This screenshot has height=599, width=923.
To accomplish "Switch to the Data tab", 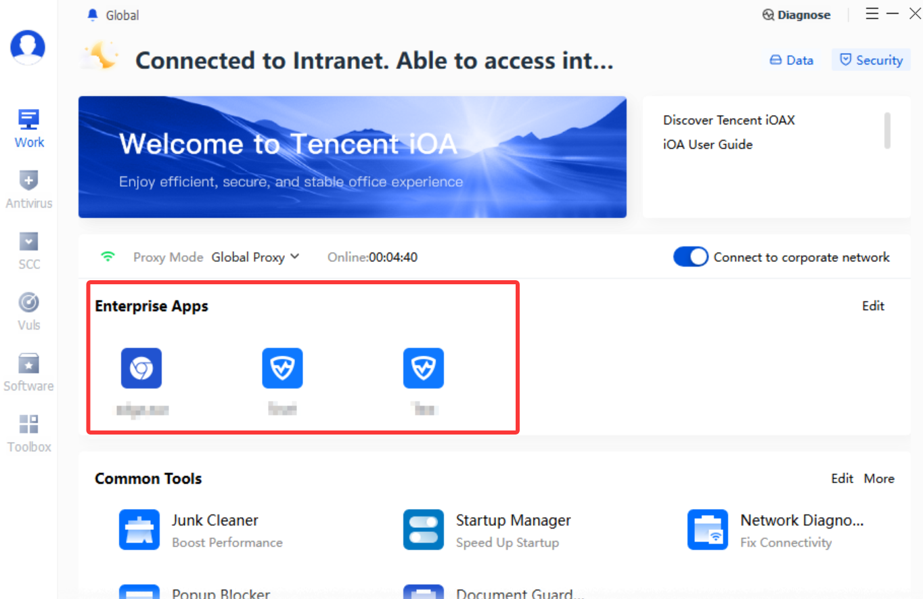I will click(792, 60).
